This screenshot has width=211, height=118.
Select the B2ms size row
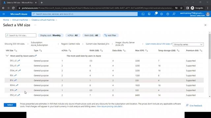click(104, 85)
